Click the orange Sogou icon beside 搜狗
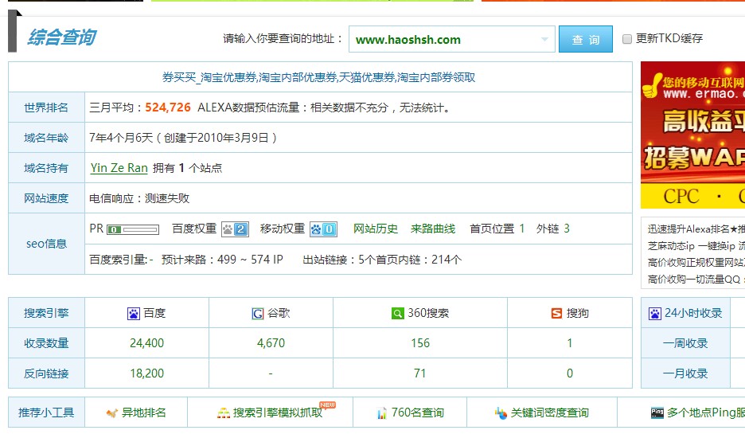This screenshot has height=434, width=745. point(556,313)
